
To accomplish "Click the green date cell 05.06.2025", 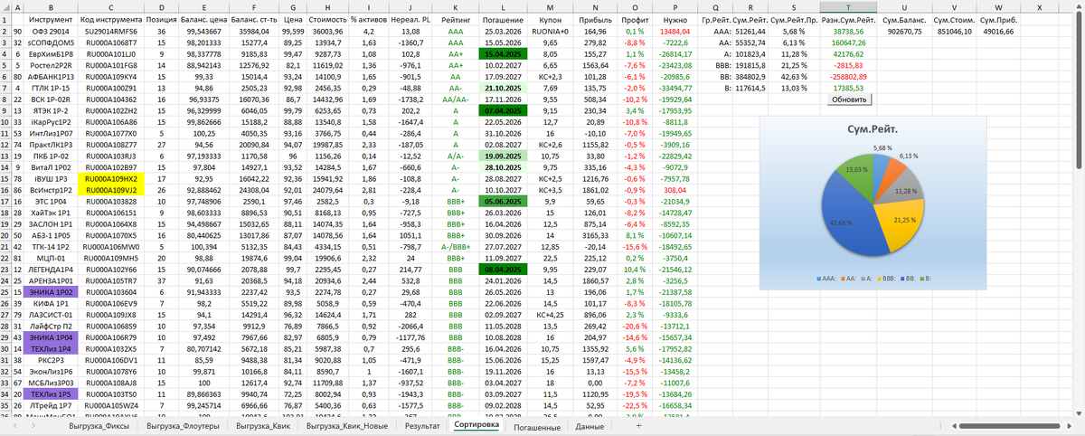I will (501, 202).
